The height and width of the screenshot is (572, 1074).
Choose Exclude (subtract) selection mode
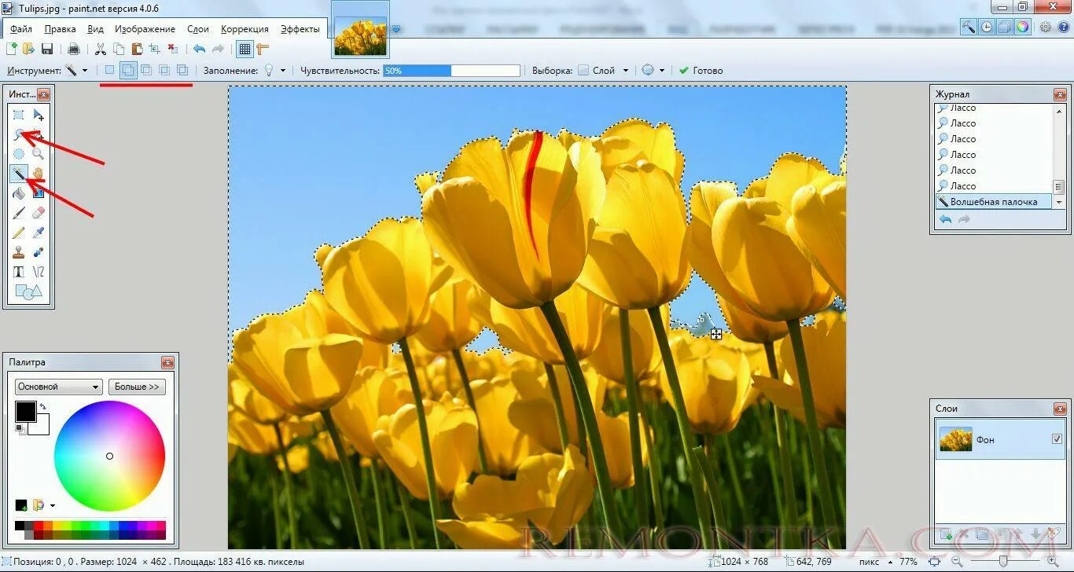click(146, 70)
